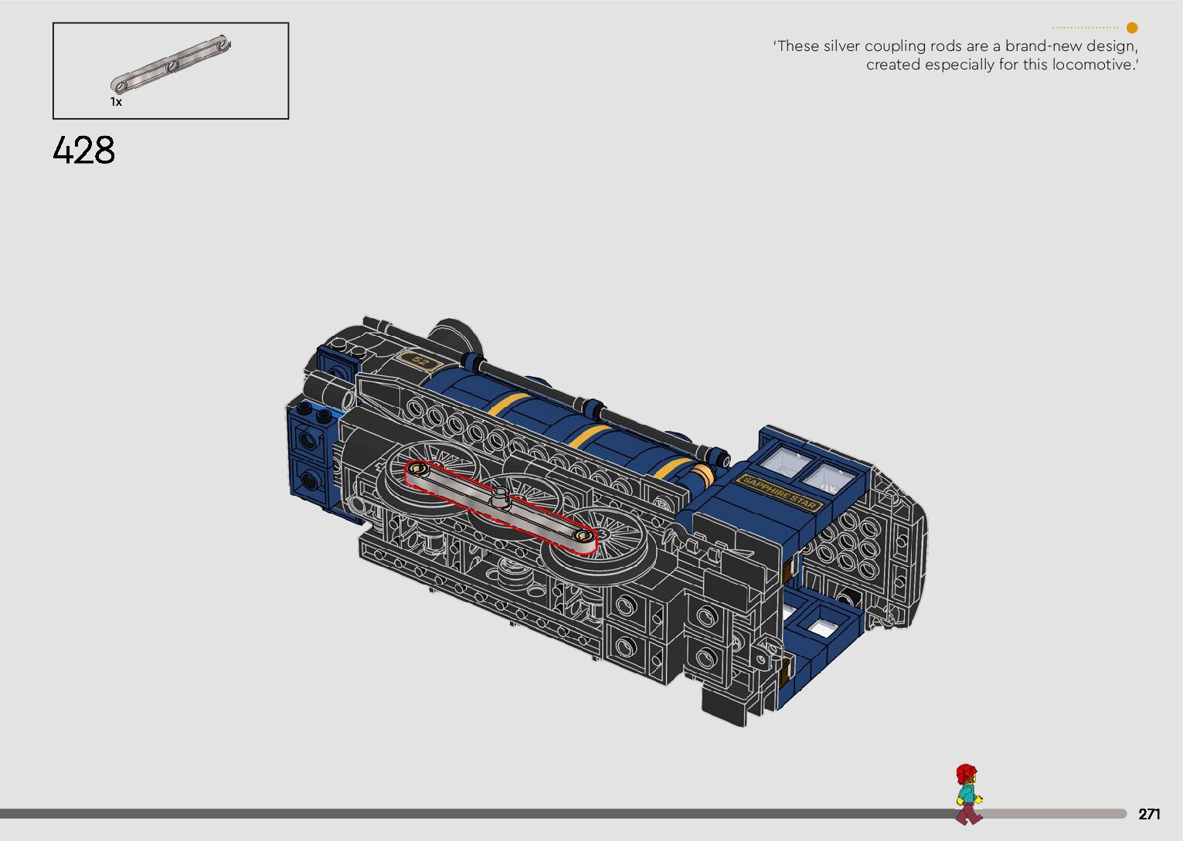Click the silver coupling rods quote text

(x=956, y=55)
